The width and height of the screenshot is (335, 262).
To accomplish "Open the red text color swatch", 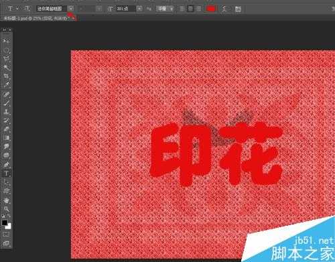I will 211,9.
